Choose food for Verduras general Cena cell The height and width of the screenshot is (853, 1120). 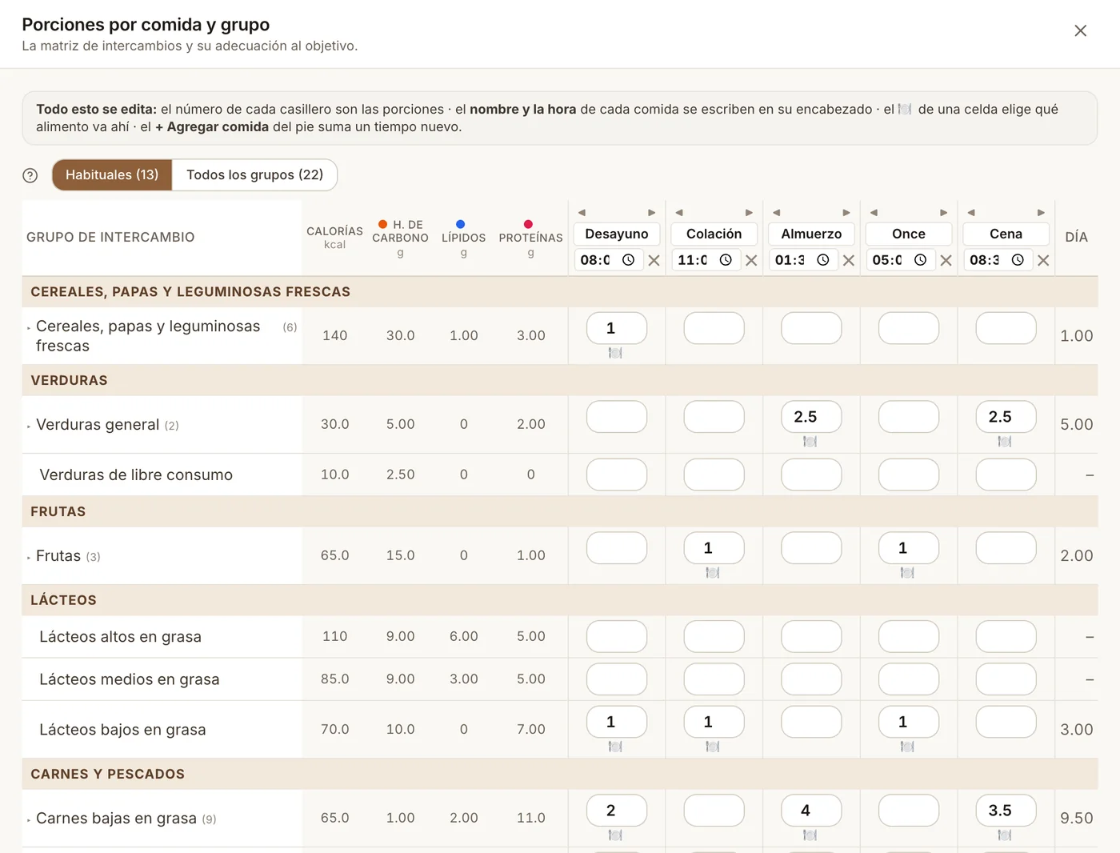[x=1005, y=442]
